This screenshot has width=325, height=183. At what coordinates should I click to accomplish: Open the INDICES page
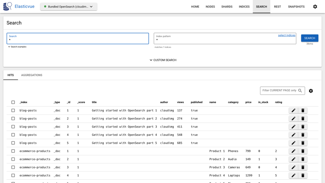tap(244, 7)
